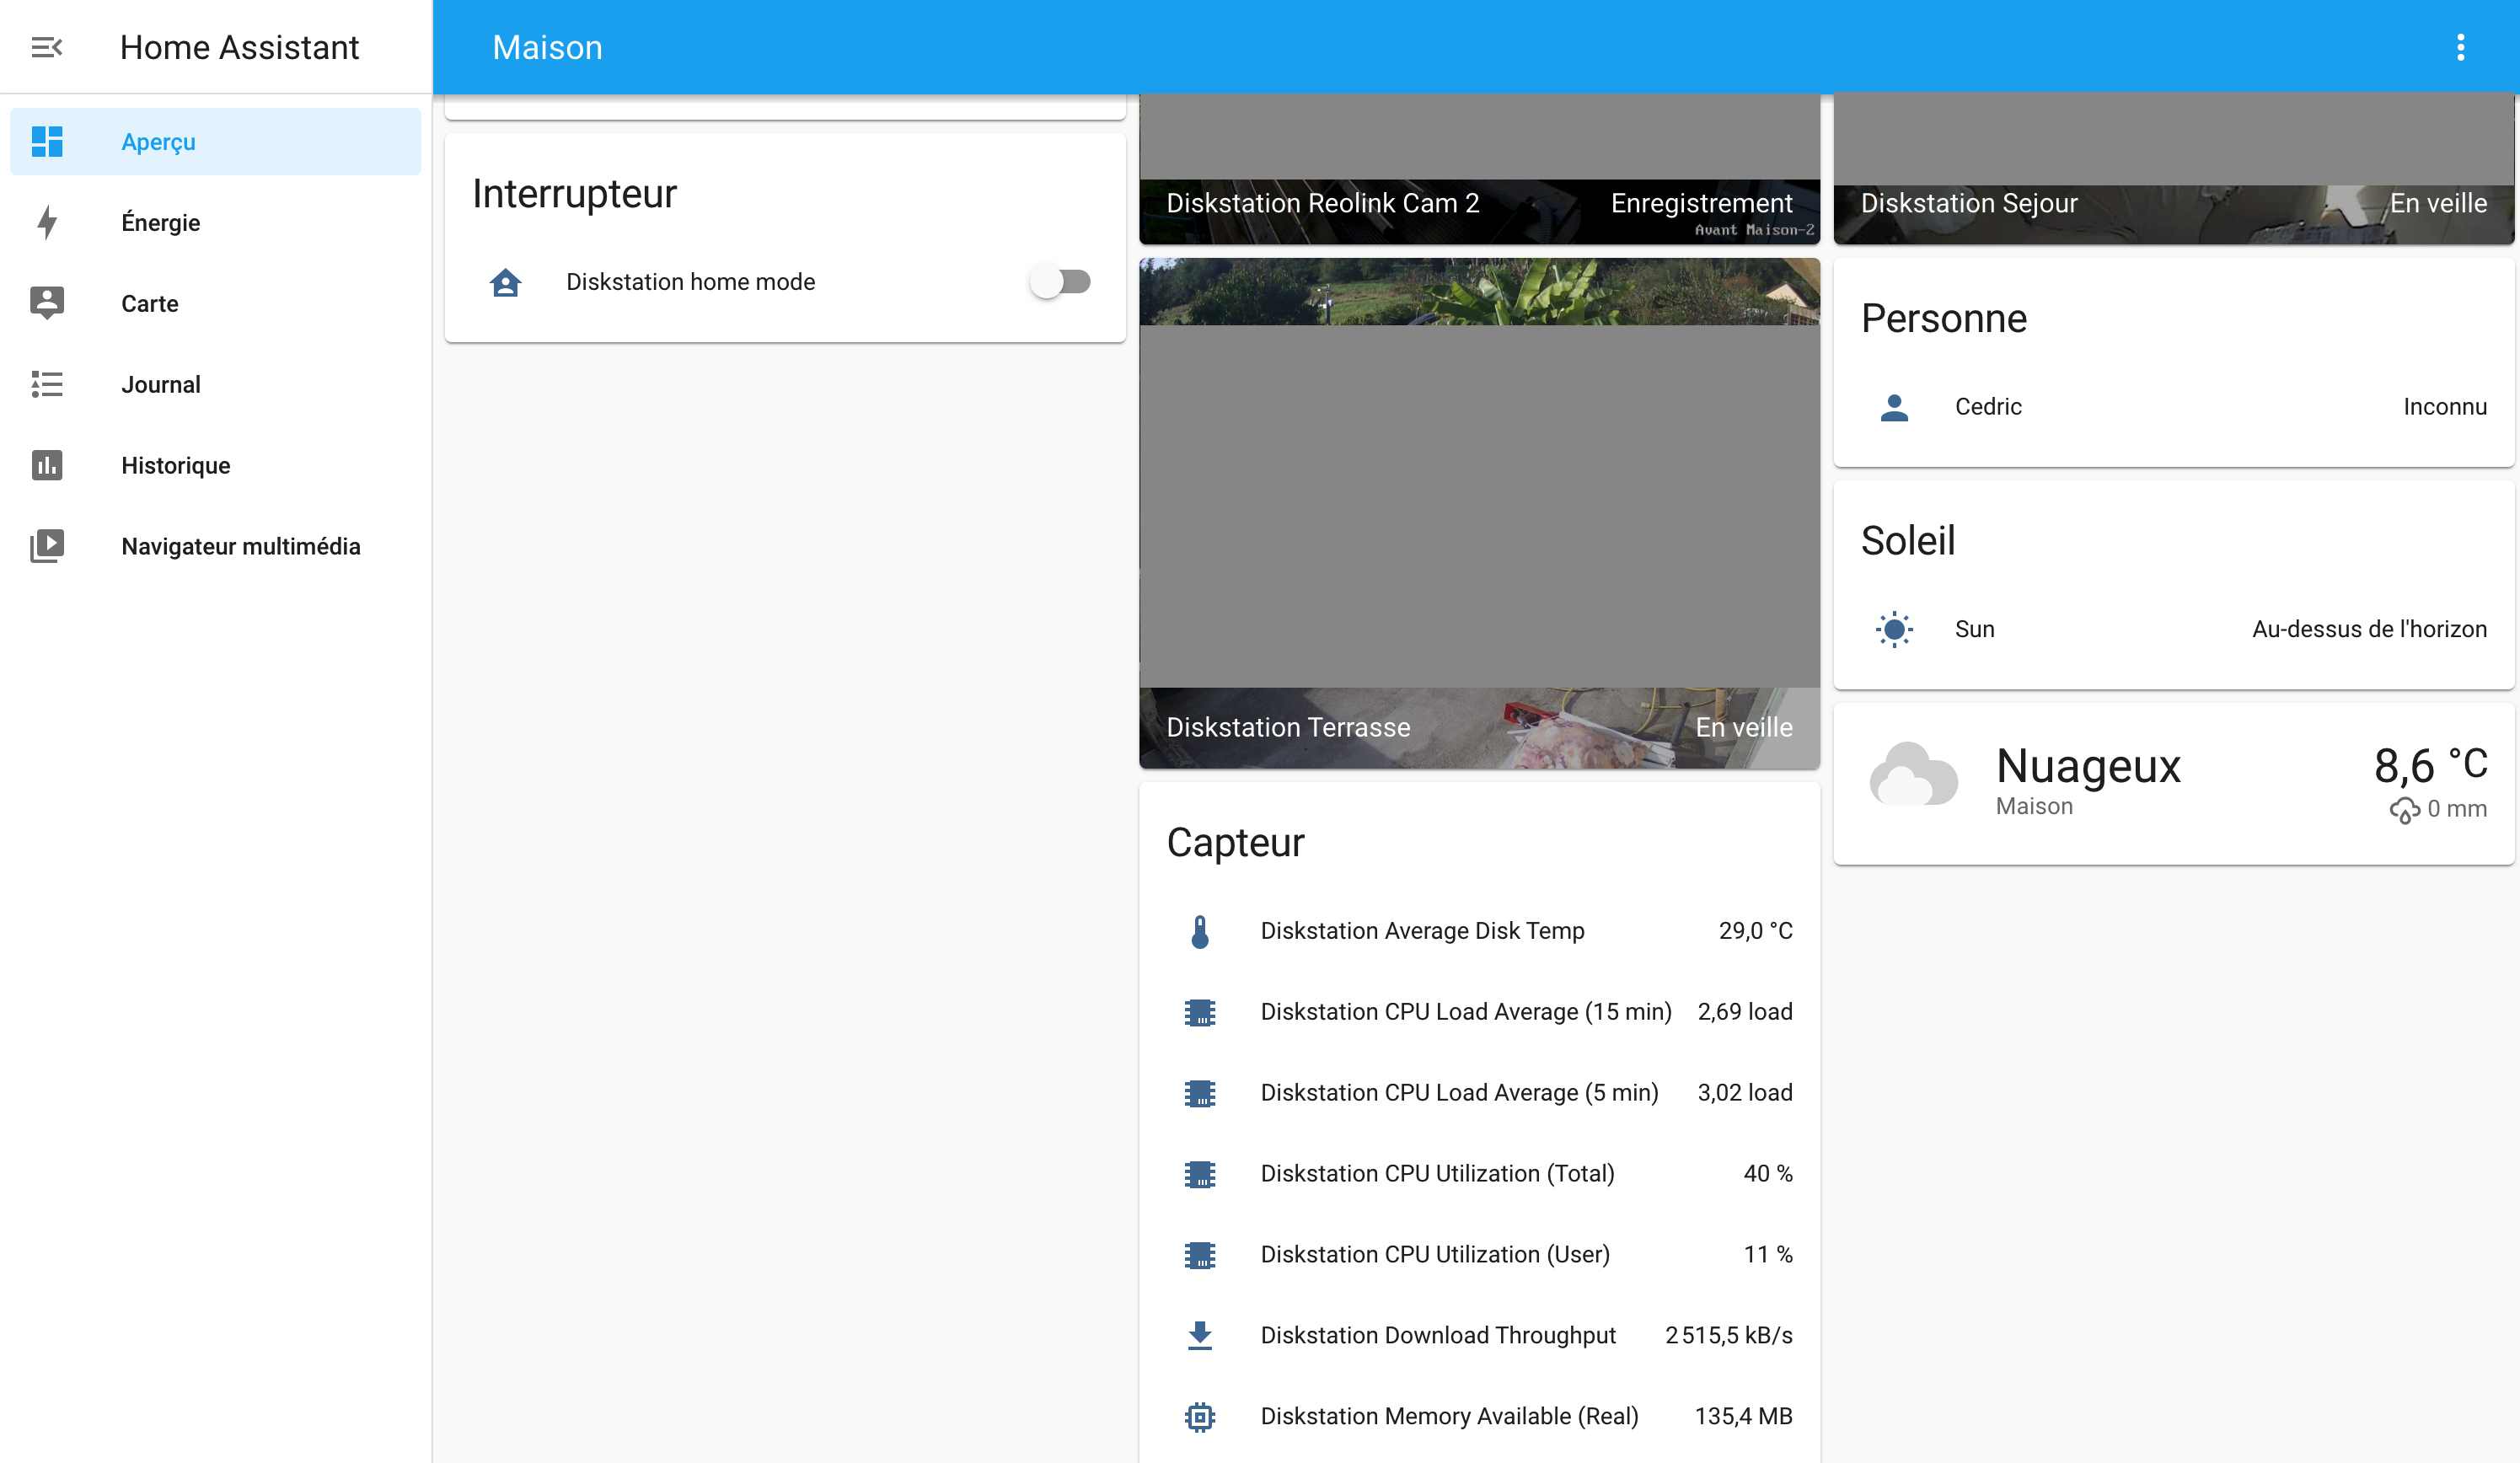The width and height of the screenshot is (2520, 1463).
Task: Click the Carte map icon
Action: coord(47,303)
